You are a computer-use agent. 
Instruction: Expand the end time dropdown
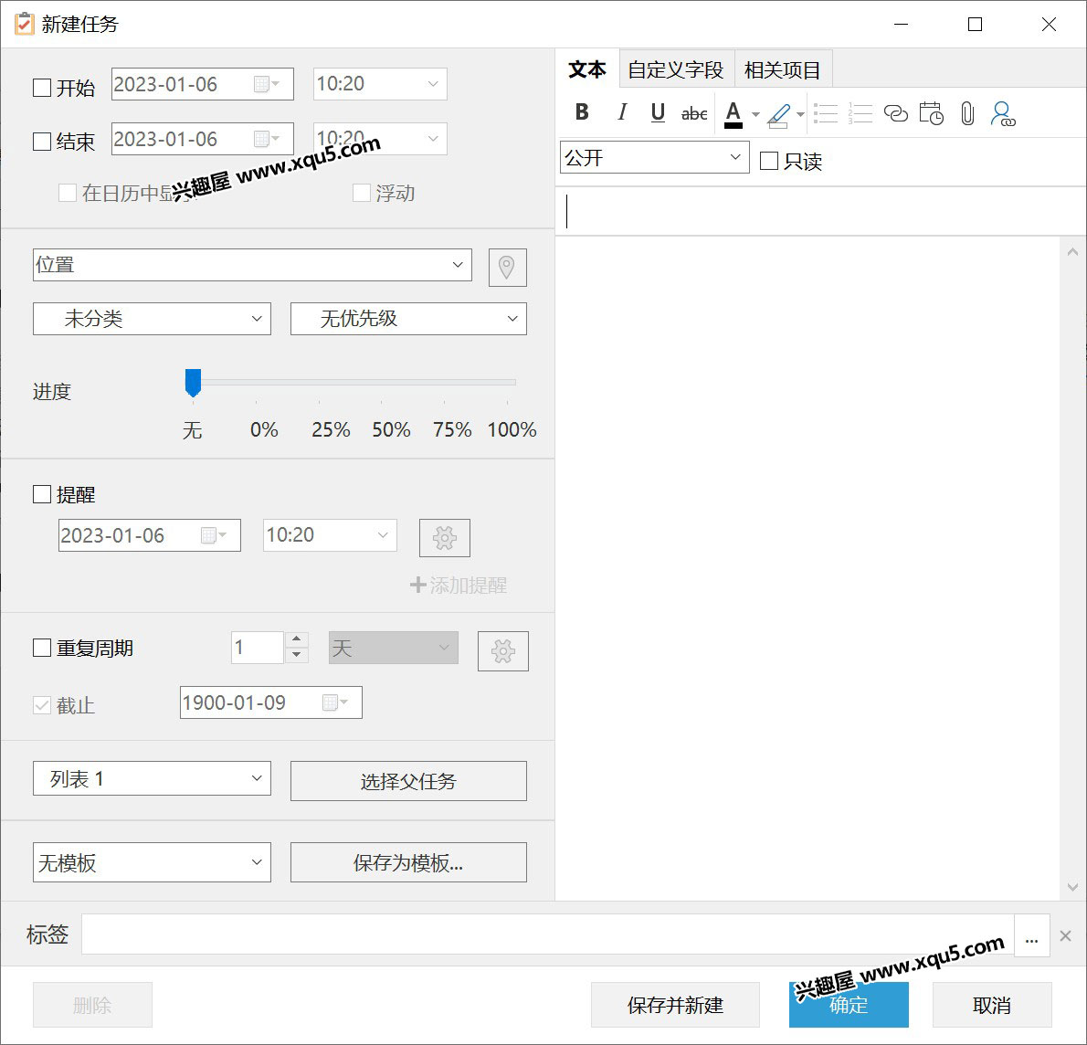coord(433,139)
